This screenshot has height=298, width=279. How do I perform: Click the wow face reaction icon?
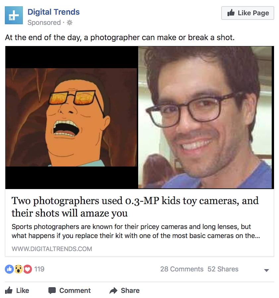click(x=19, y=269)
